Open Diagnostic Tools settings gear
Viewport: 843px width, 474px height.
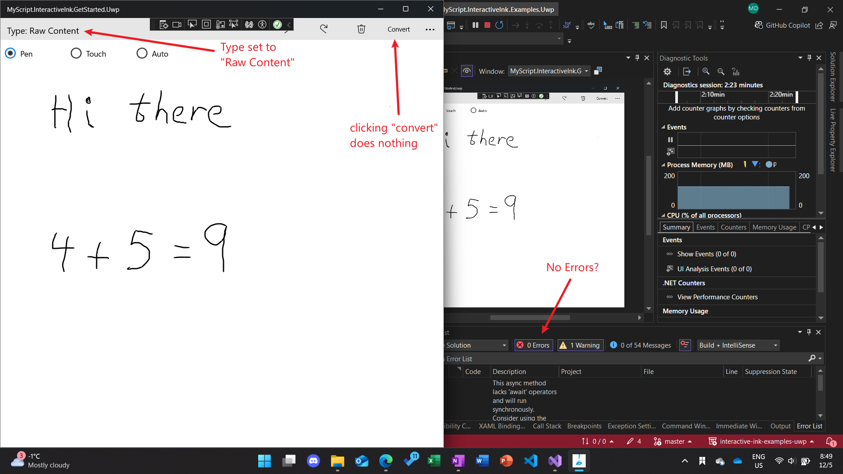point(667,72)
